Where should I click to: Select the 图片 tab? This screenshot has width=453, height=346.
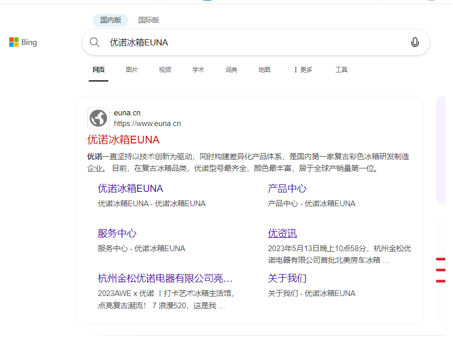[x=132, y=70]
